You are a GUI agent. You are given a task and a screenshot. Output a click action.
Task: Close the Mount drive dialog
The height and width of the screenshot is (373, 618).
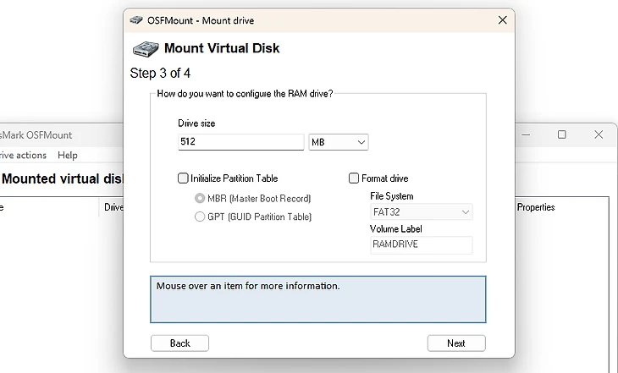(502, 19)
